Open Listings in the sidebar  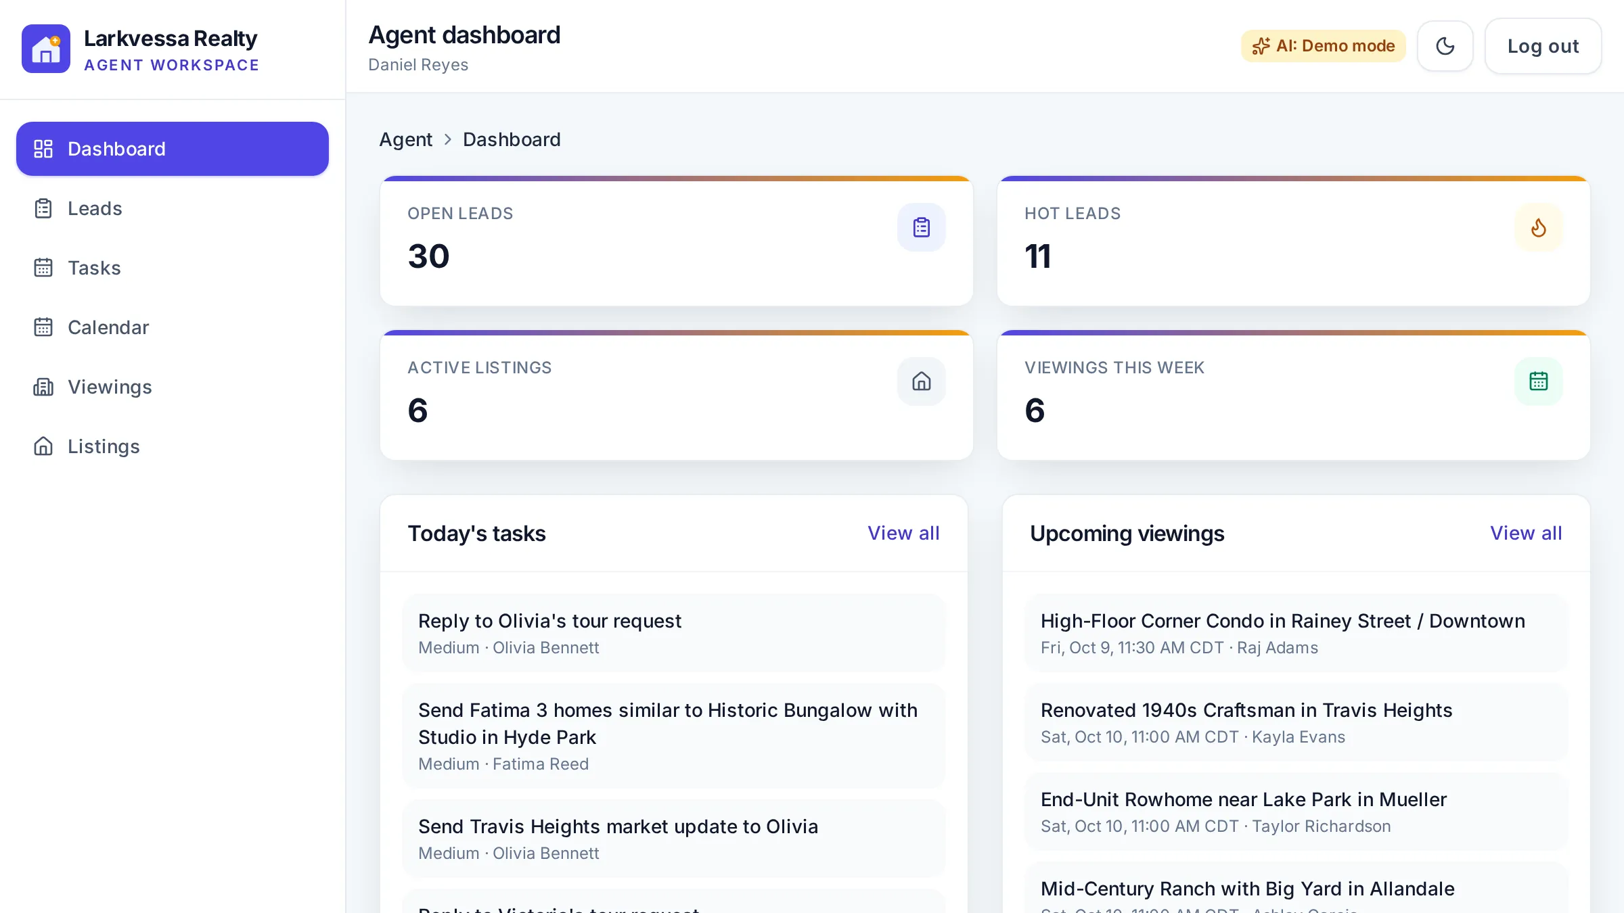173,446
